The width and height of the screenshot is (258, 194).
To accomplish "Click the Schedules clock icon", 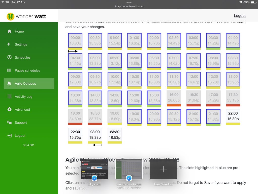I will 10,57.
